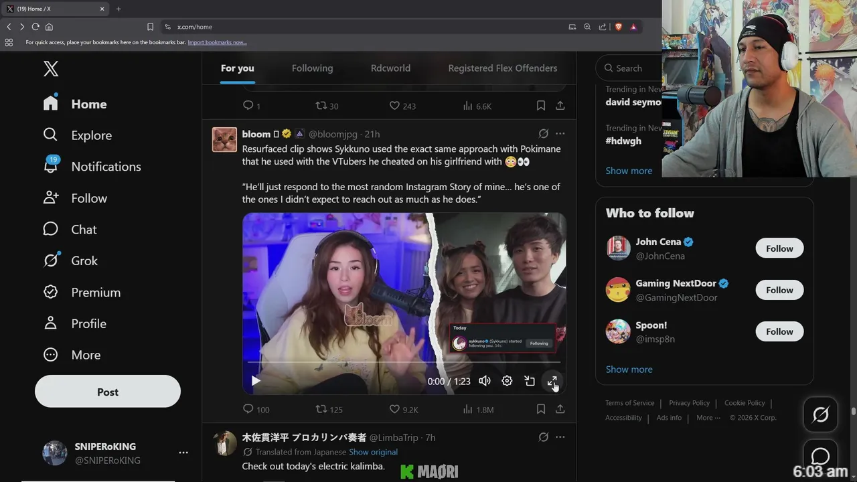Follow John Cena

coord(779,248)
